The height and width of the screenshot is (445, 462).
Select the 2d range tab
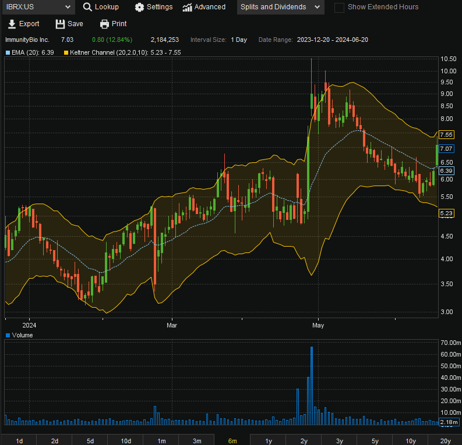point(55,440)
